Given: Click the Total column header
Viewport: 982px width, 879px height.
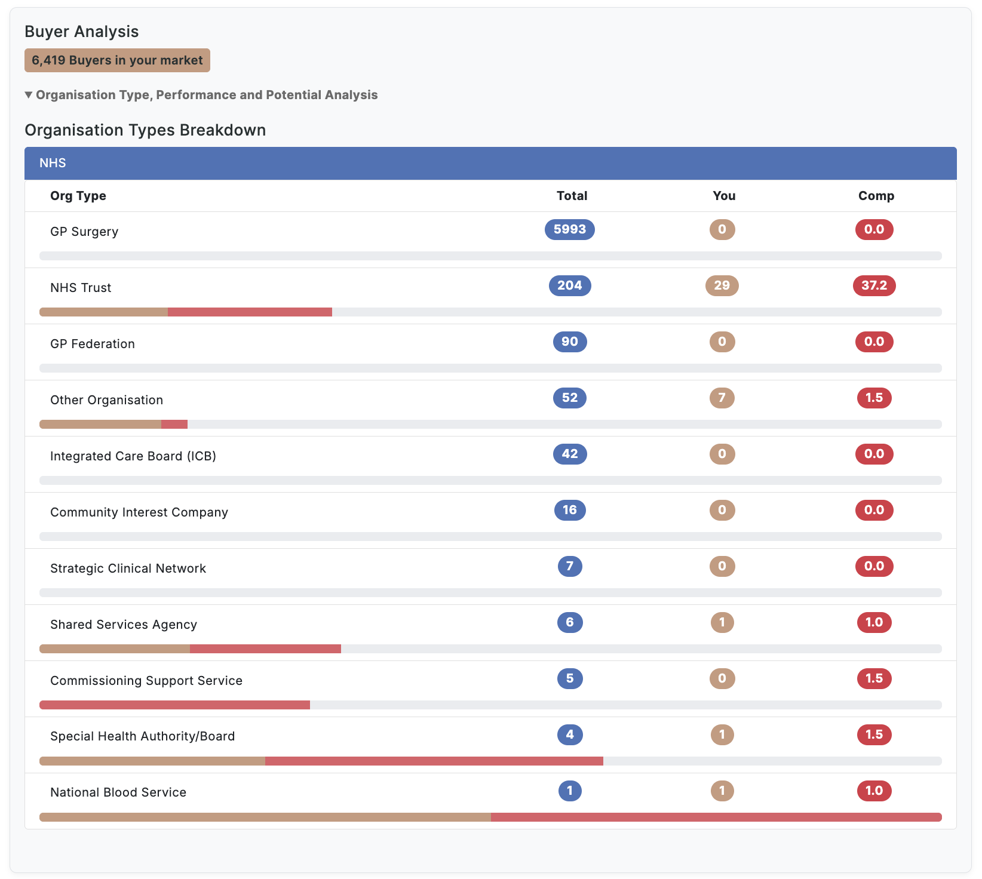Looking at the screenshot, I should pos(572,196).
